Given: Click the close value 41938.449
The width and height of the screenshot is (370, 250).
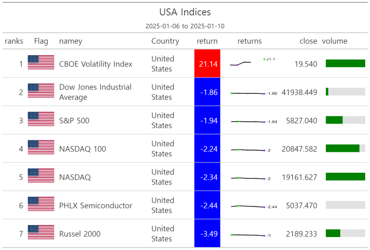Looking at the screenshot, I should coord(299,92).
